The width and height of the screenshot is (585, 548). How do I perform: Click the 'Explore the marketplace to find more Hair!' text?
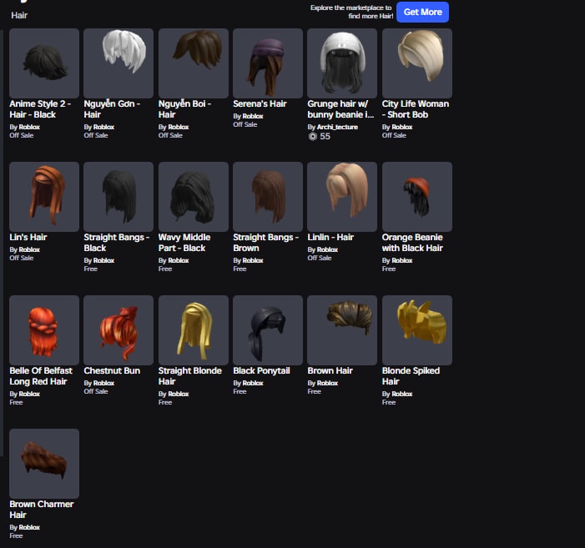coord(351,12)
